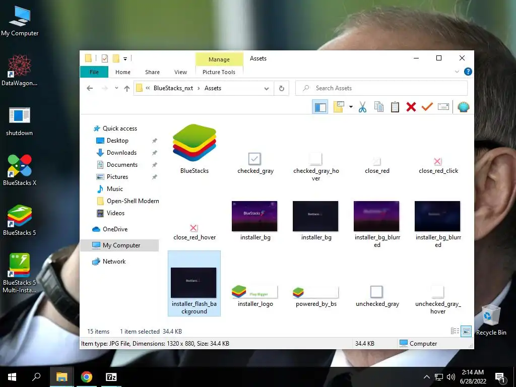The width and height of the screenshot is (516, 387).
Task: Select the installer_logo image file
Action: [255, 296]
